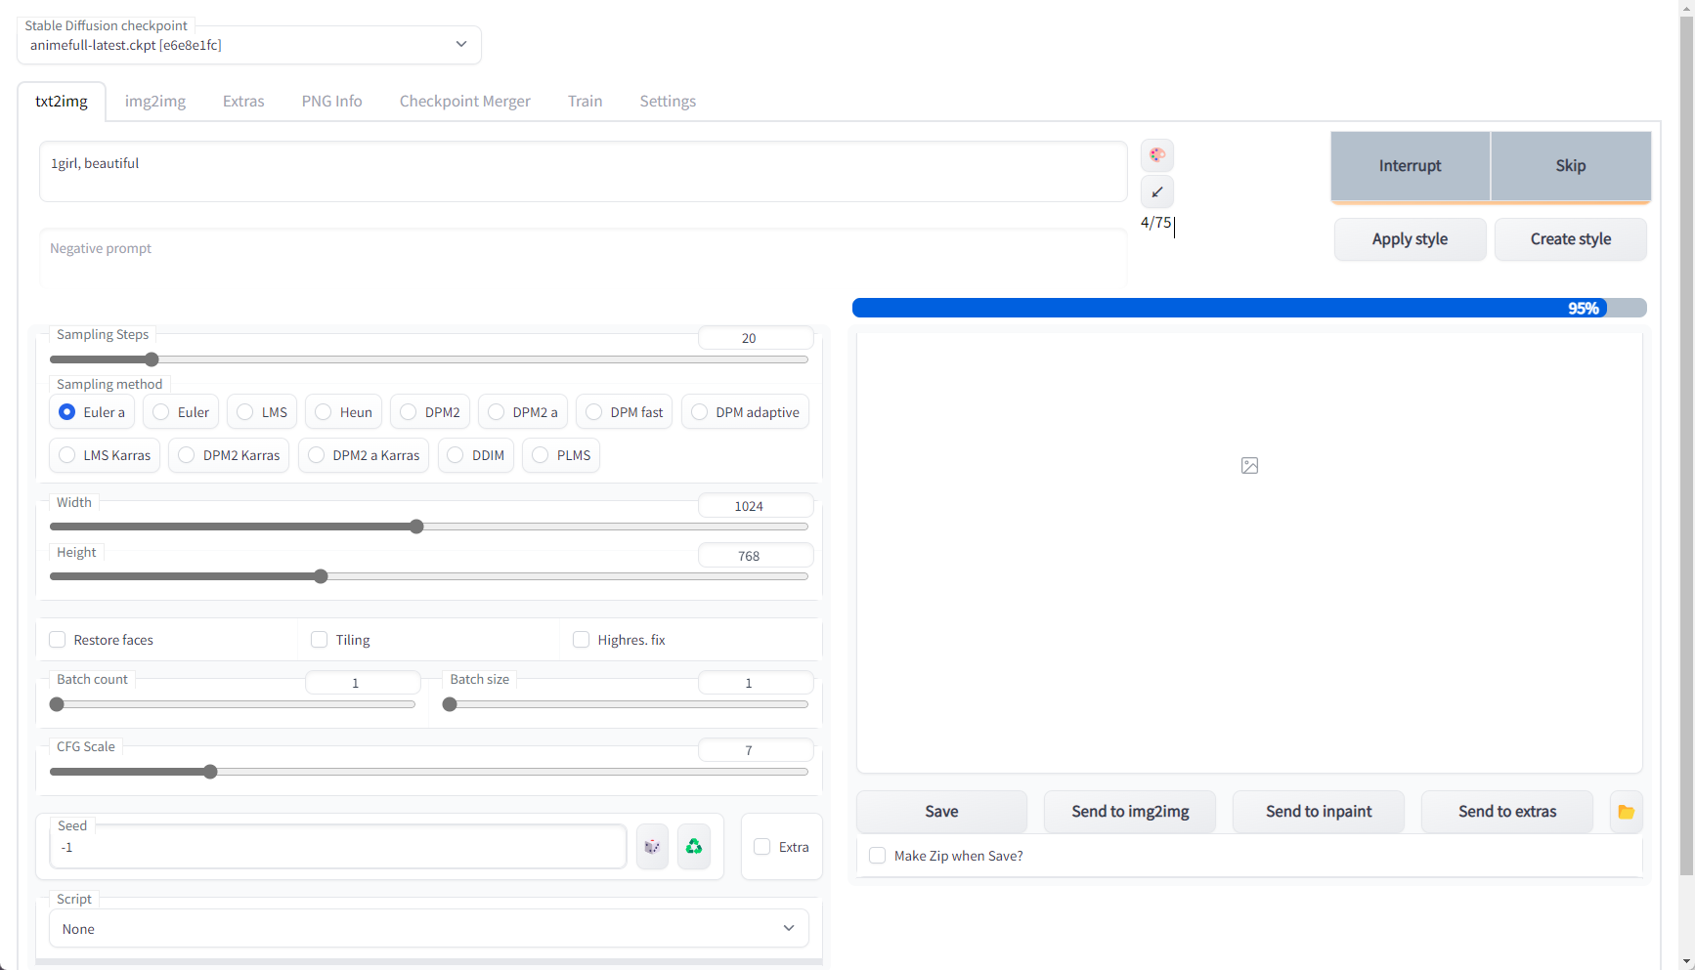1695x970 pixels.
Task: Choose the PLMS sampler
Action: click(561, 455)
